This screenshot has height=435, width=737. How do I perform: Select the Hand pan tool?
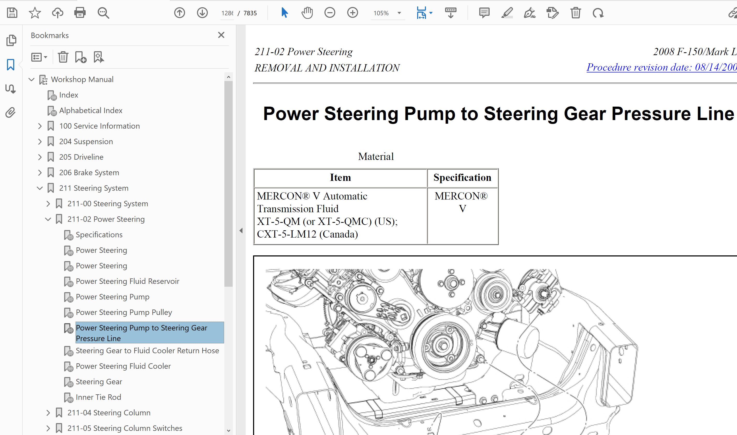pyautogui.click(x=307, y=13)
